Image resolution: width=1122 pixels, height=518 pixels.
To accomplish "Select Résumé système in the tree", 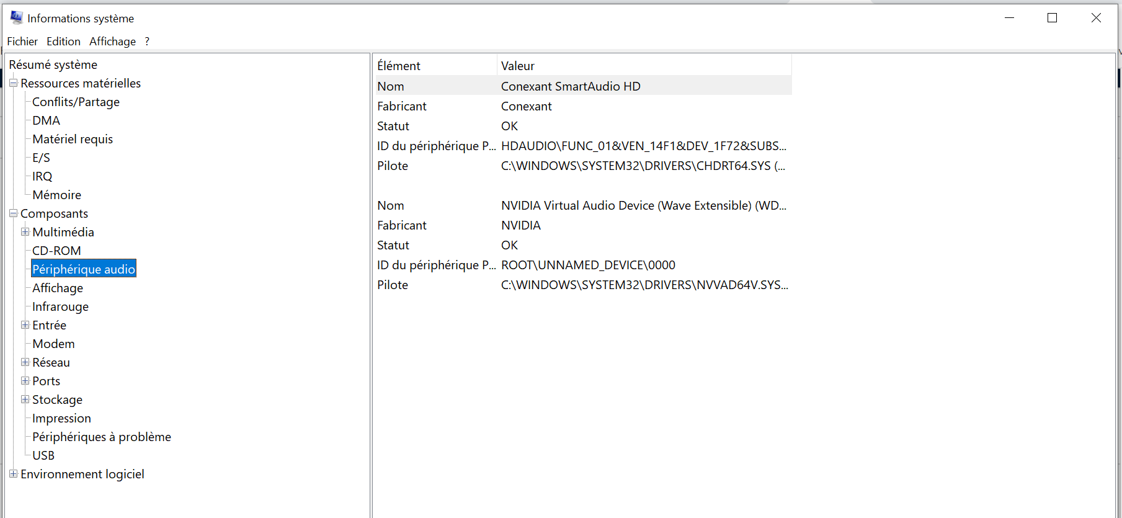I will click(53, 65).
